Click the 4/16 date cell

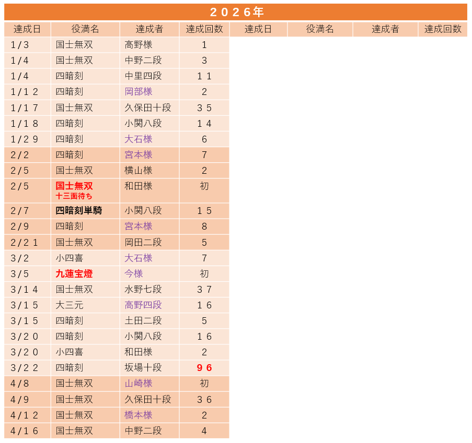click(x=25, y=431)
